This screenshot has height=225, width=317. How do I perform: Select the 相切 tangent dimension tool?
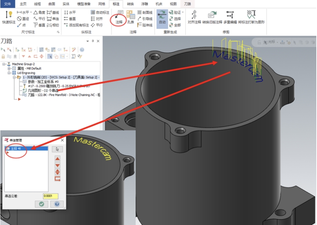pos(53,25)
